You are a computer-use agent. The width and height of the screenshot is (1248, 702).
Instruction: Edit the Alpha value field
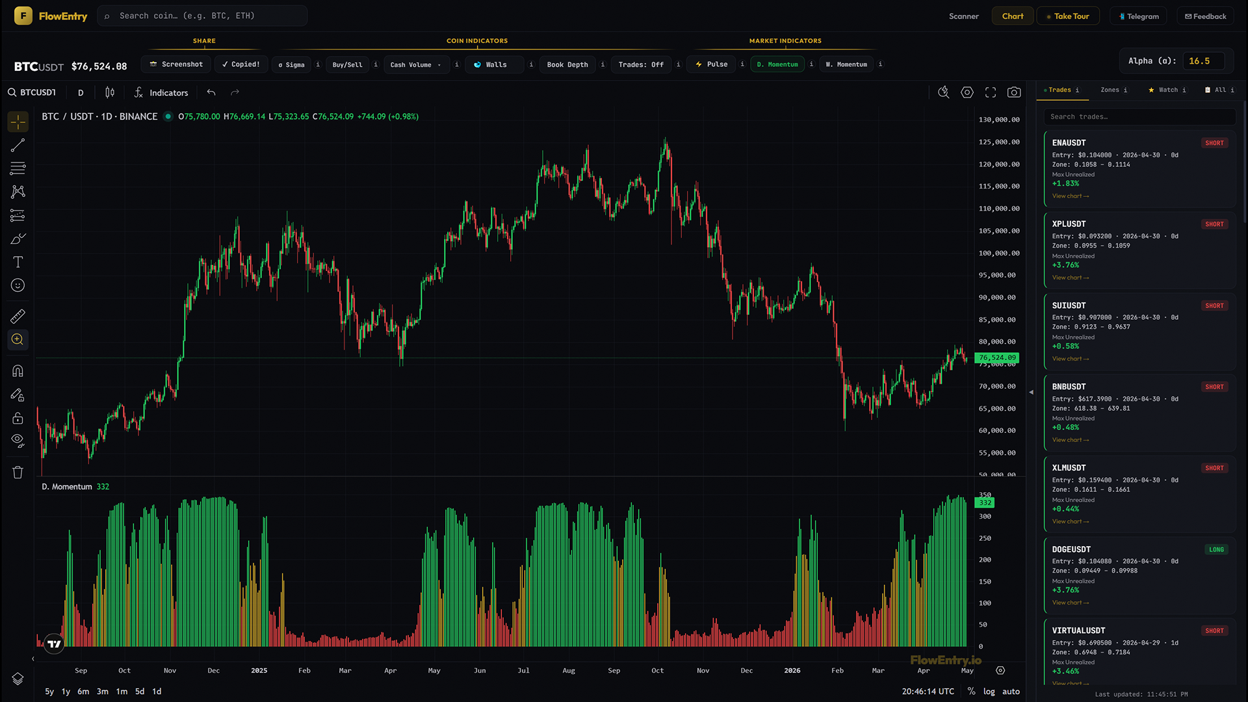coord(1203,61)
